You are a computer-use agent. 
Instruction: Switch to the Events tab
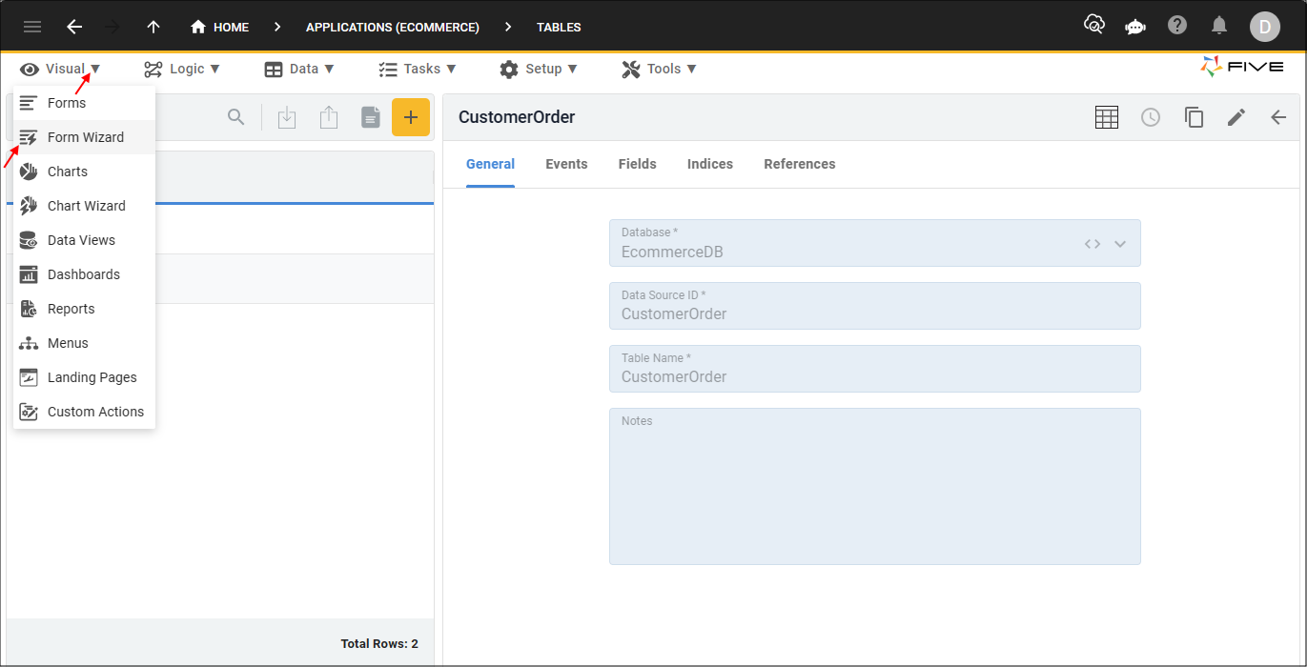(x=566, y=164)
